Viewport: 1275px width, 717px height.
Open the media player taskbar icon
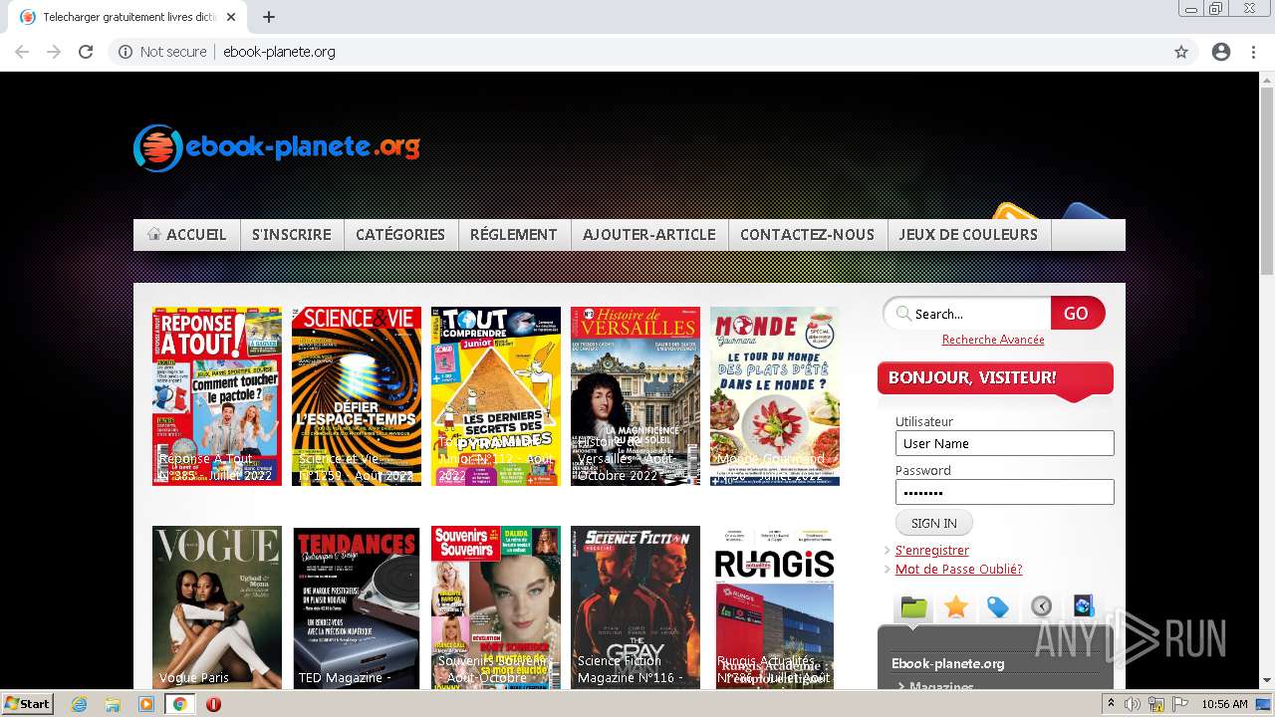146,704
